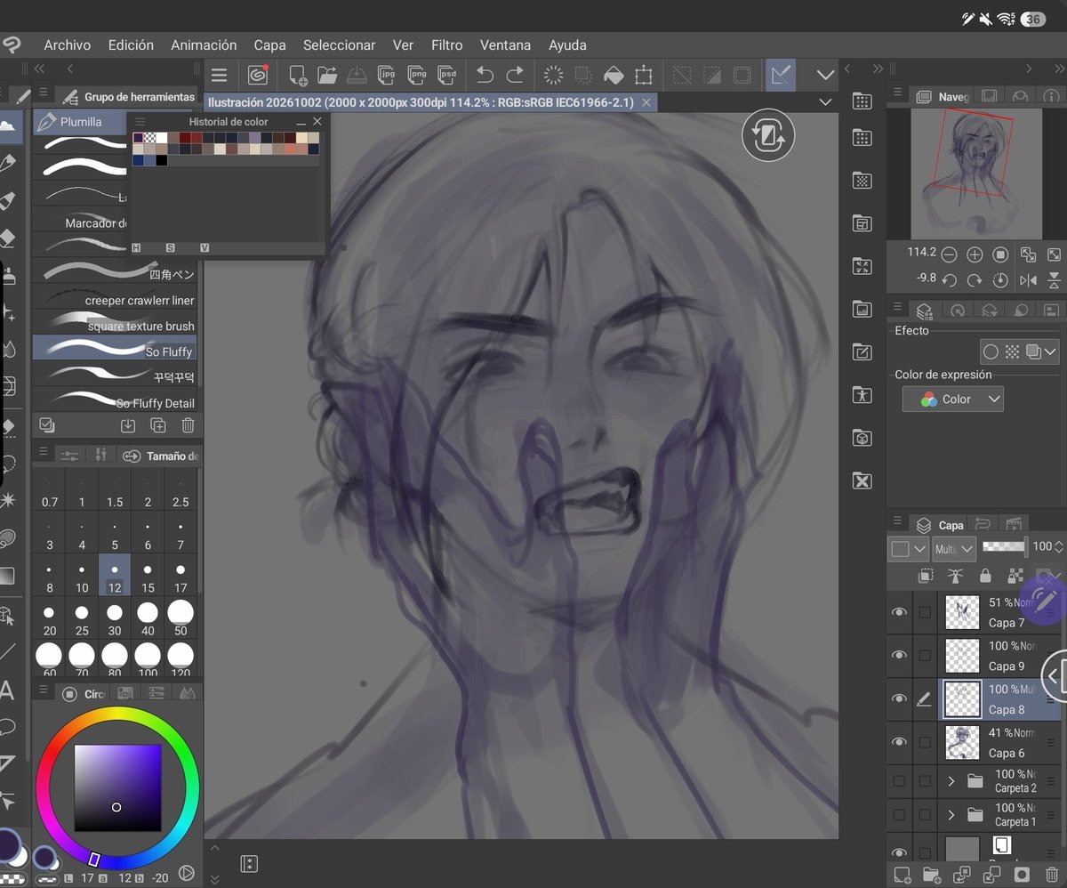1067x888 pixels.
Task: Open the Efecto options dropdown arrow
Action: point(1051,351)
